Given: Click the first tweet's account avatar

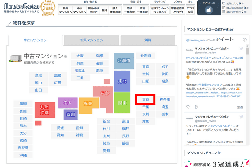Looking at the screenshot, I should click(x=189, y=50).
